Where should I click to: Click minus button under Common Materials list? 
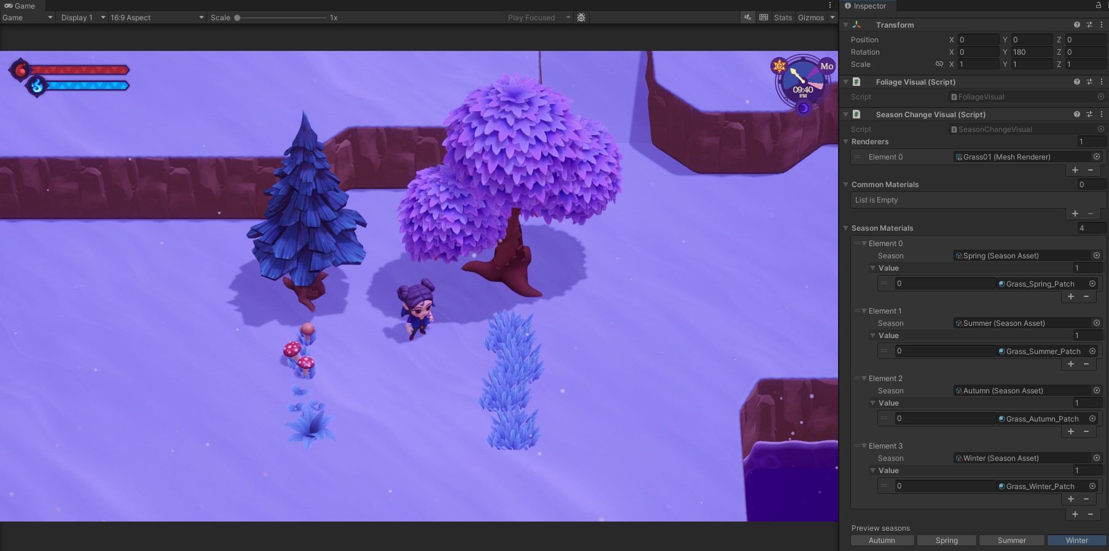[x=1091, y=214]
